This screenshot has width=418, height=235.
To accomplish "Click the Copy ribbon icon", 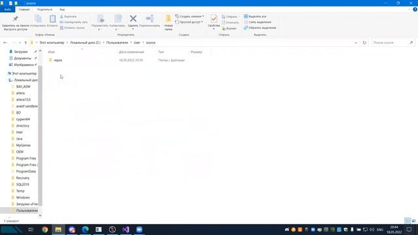I will (x=38, y=21).
